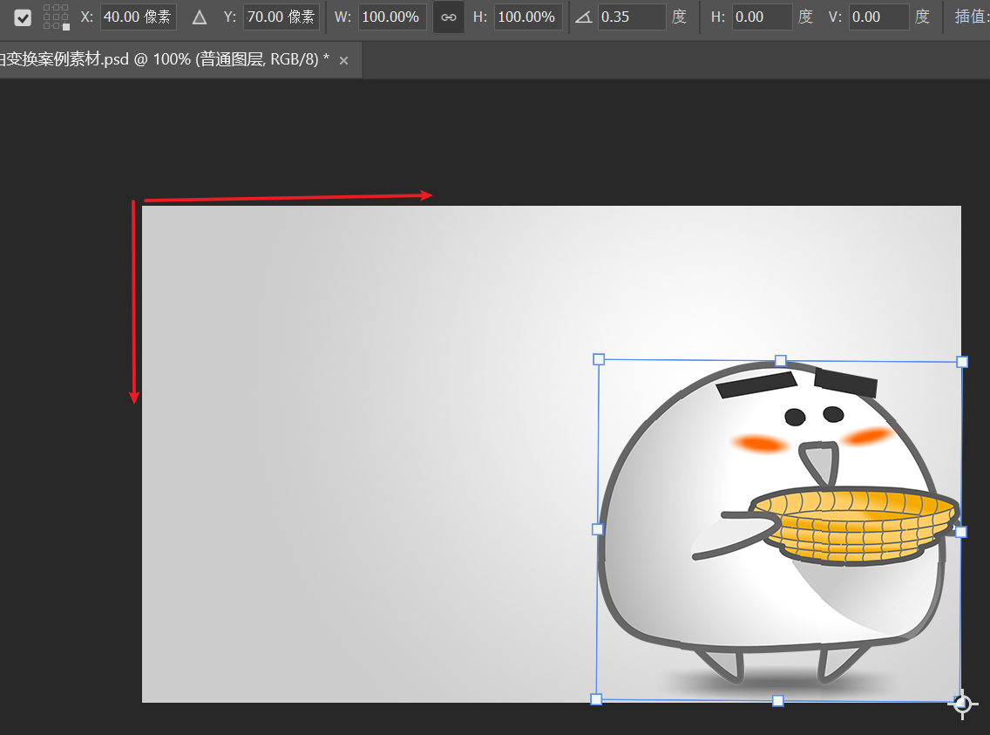Screen dimensions: 990x735
Task: Click the rotation value field showing 0.35
Action: [x=631, y=17]
